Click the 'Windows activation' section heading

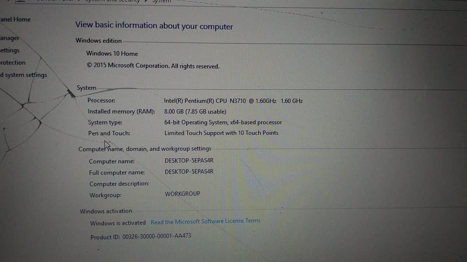(106, 211)
